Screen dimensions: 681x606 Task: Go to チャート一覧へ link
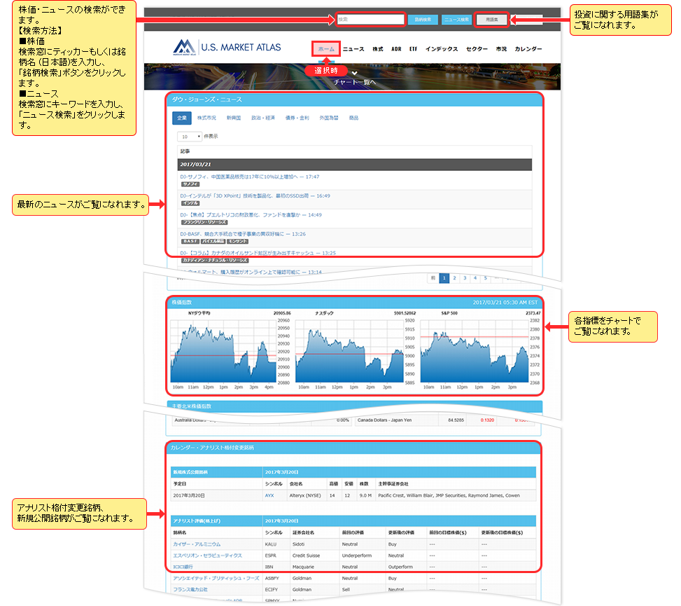click(354, 82)
